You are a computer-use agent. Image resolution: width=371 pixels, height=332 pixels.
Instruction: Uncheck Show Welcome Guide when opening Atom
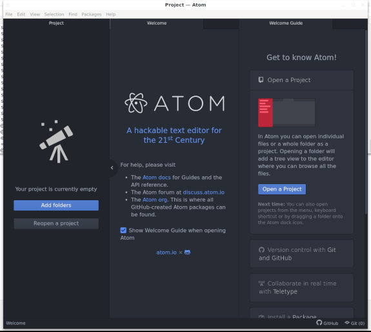click(123, 230)
